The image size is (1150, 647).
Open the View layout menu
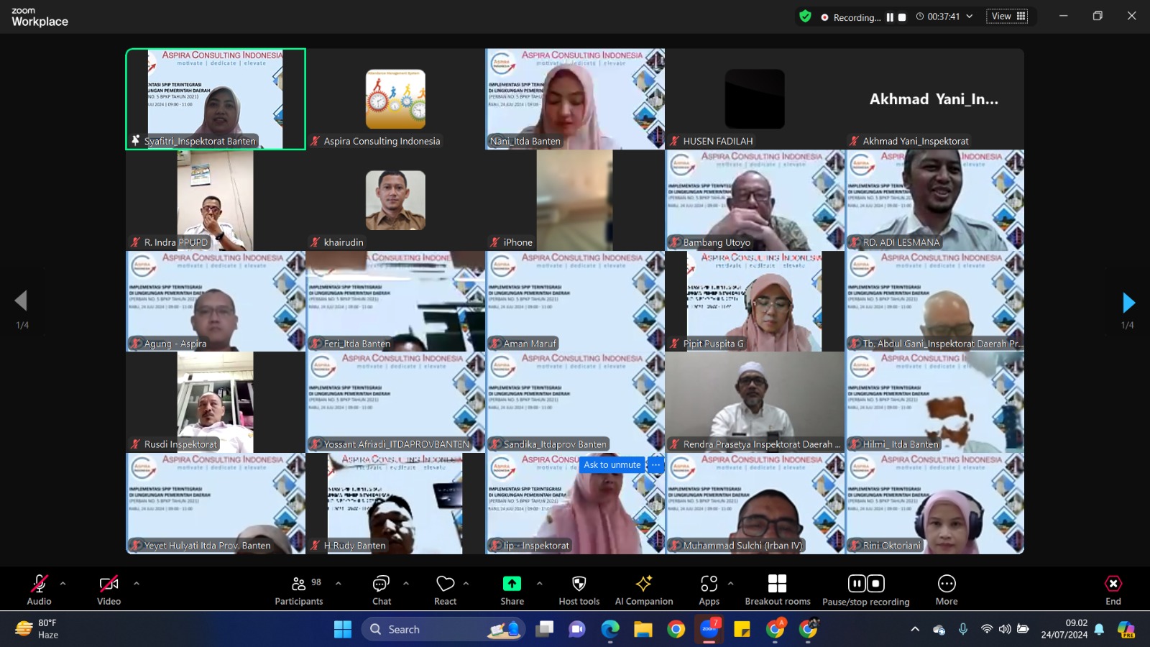(1007, 17)
